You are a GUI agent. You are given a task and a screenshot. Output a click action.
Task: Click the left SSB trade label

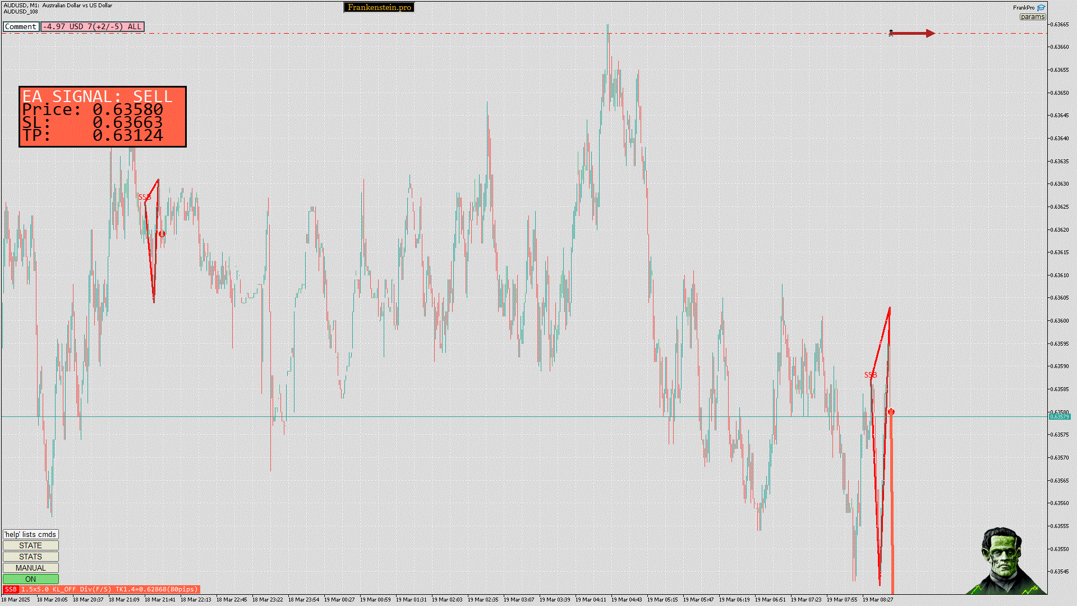click(x=144, y=197)
